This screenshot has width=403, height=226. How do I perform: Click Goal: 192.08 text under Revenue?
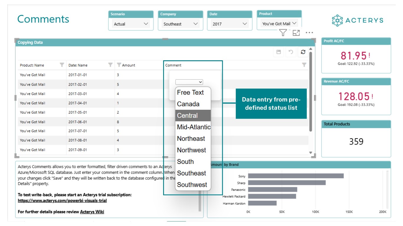tap(356, 104)
